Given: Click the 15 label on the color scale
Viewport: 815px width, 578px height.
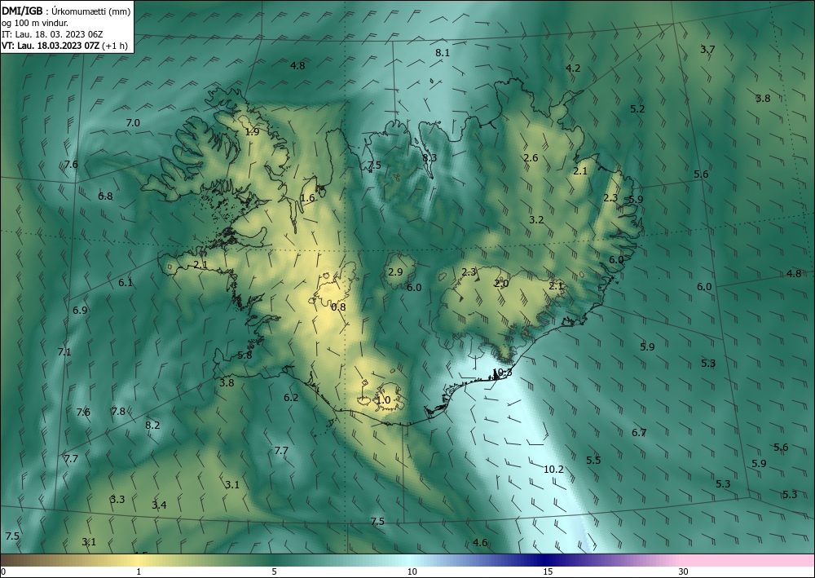Looking at the screenshot, I should 548,571.
